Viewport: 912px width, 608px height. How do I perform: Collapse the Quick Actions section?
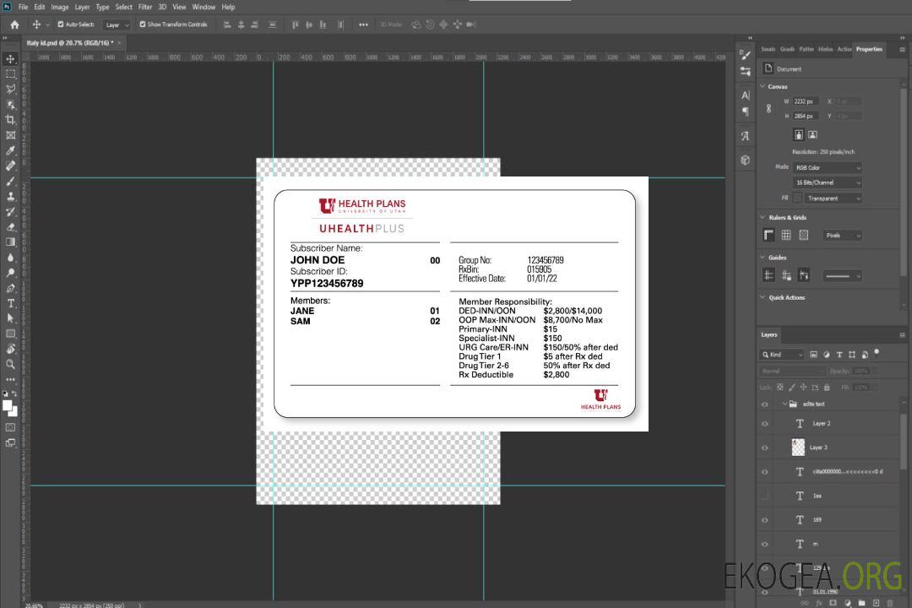763,297
